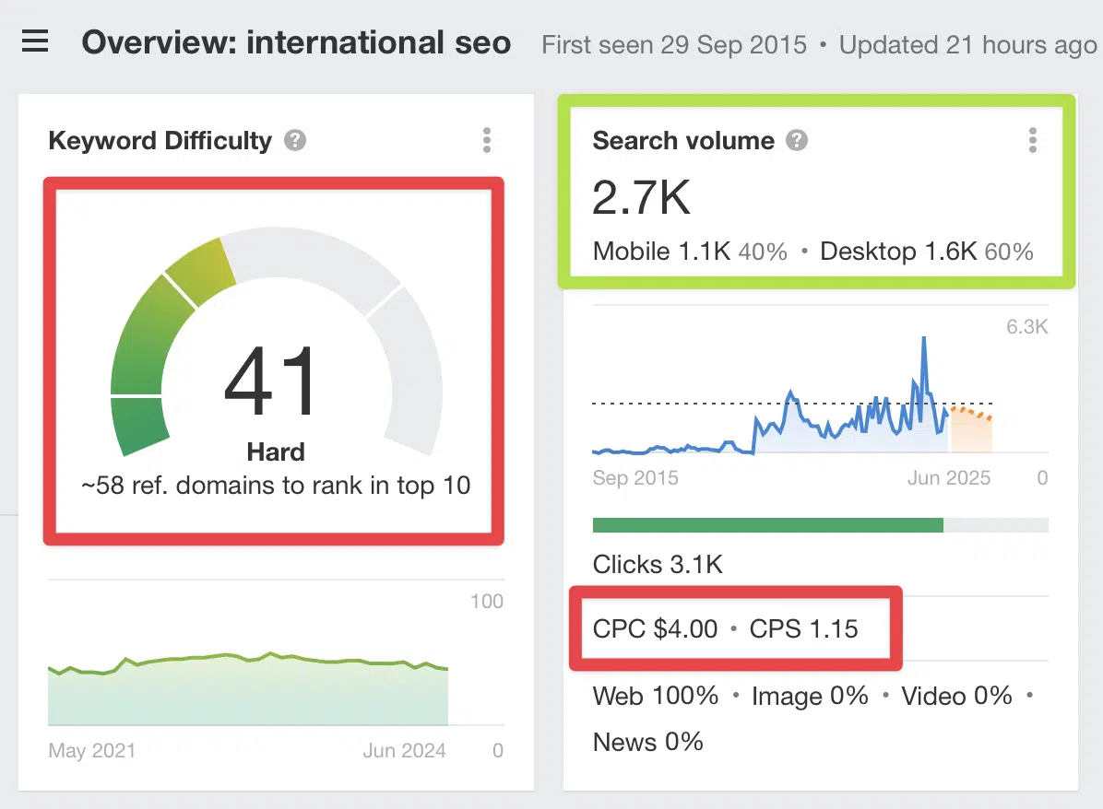Click the 'Overview: international seo' title
Image resolution: width=1103 pixels, height=809 pixels.
click(296, 43)
